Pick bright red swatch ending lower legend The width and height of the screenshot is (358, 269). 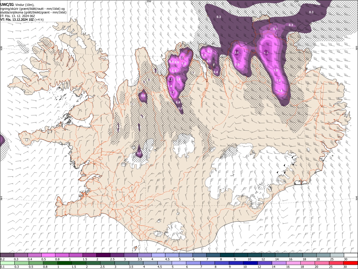(350, 263)
